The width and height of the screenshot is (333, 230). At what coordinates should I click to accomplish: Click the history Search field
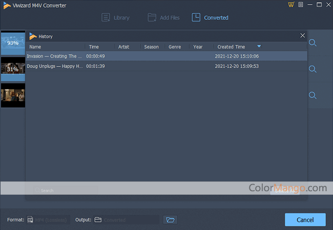tap(61, 190)
